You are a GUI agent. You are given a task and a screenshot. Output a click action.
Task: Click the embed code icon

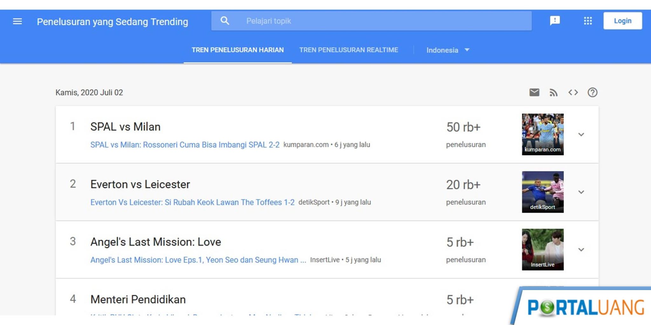574,92
